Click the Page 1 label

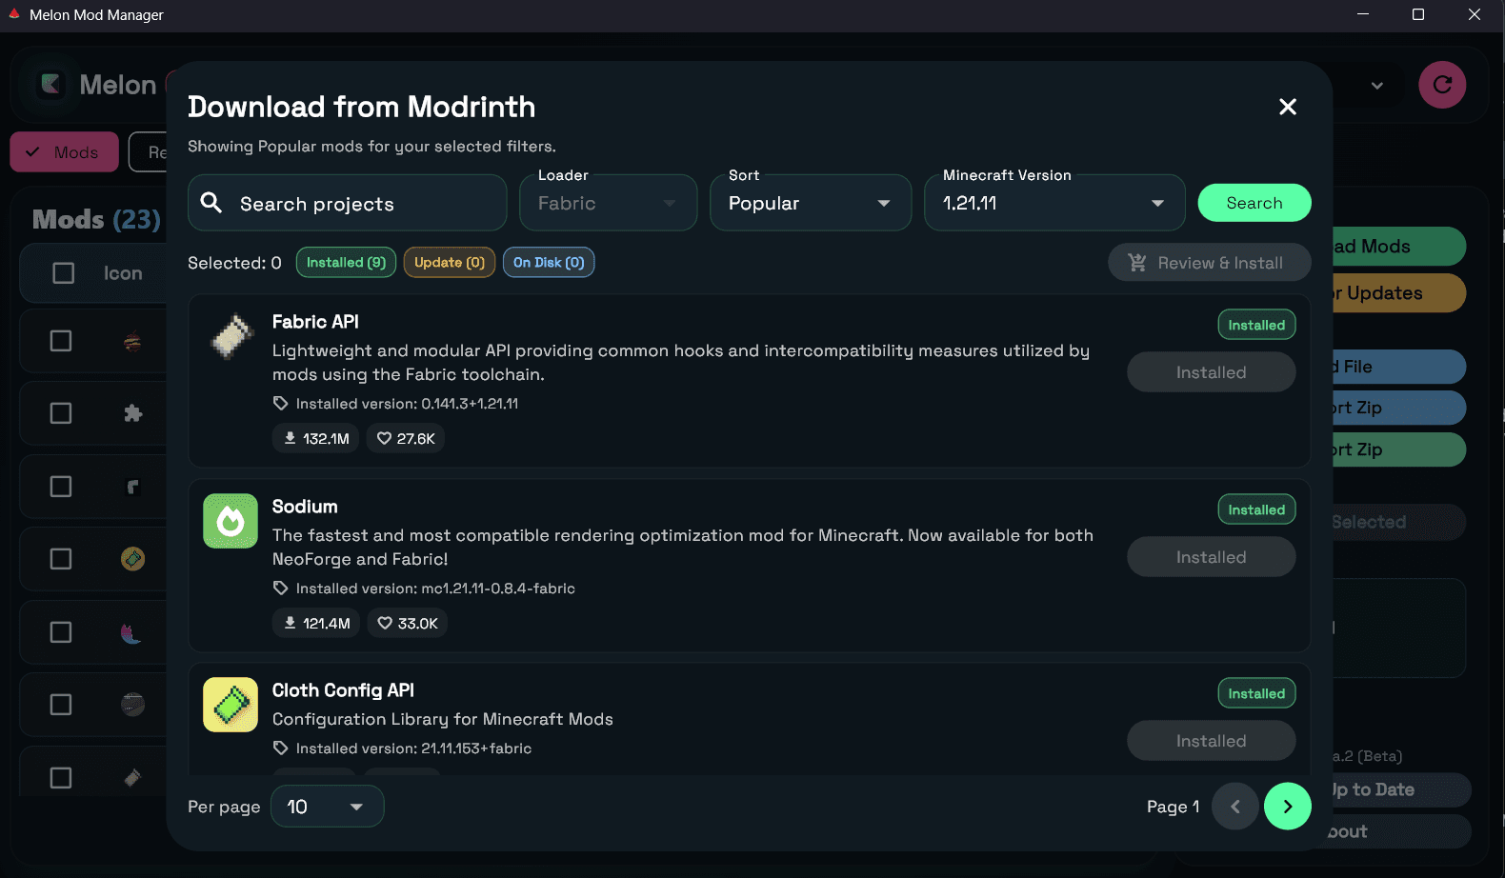[1174, 807]
